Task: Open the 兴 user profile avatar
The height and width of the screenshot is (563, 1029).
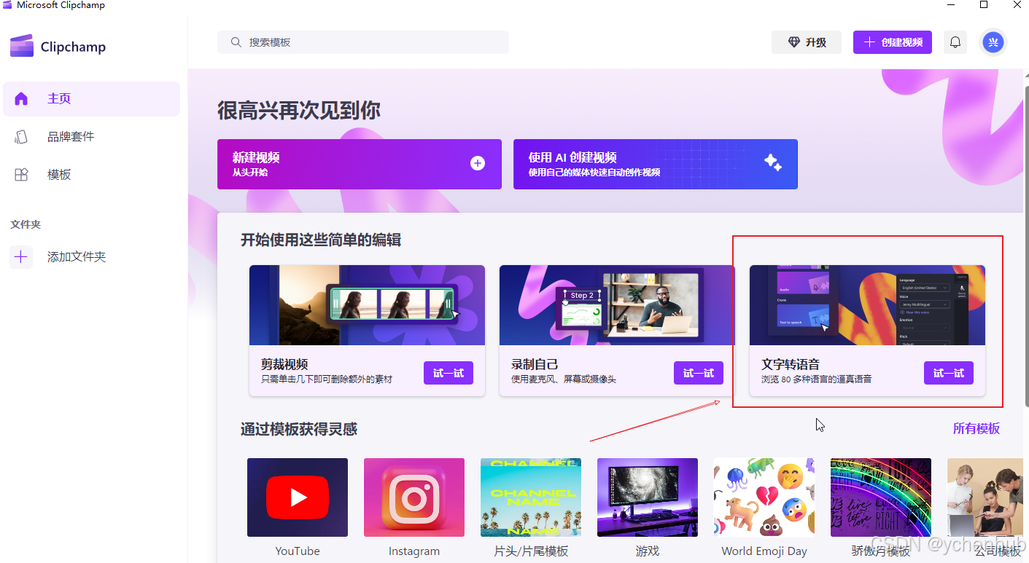Action: click(993, 42)
